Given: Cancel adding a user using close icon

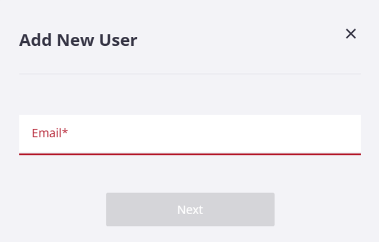Looking at the screenshot, I should coord(351,34).
